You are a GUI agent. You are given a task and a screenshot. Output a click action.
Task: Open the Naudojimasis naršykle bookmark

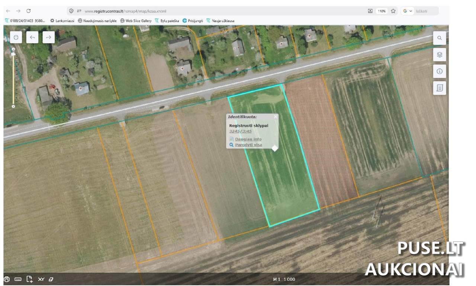pyautogui.click(x=97, y=21)
